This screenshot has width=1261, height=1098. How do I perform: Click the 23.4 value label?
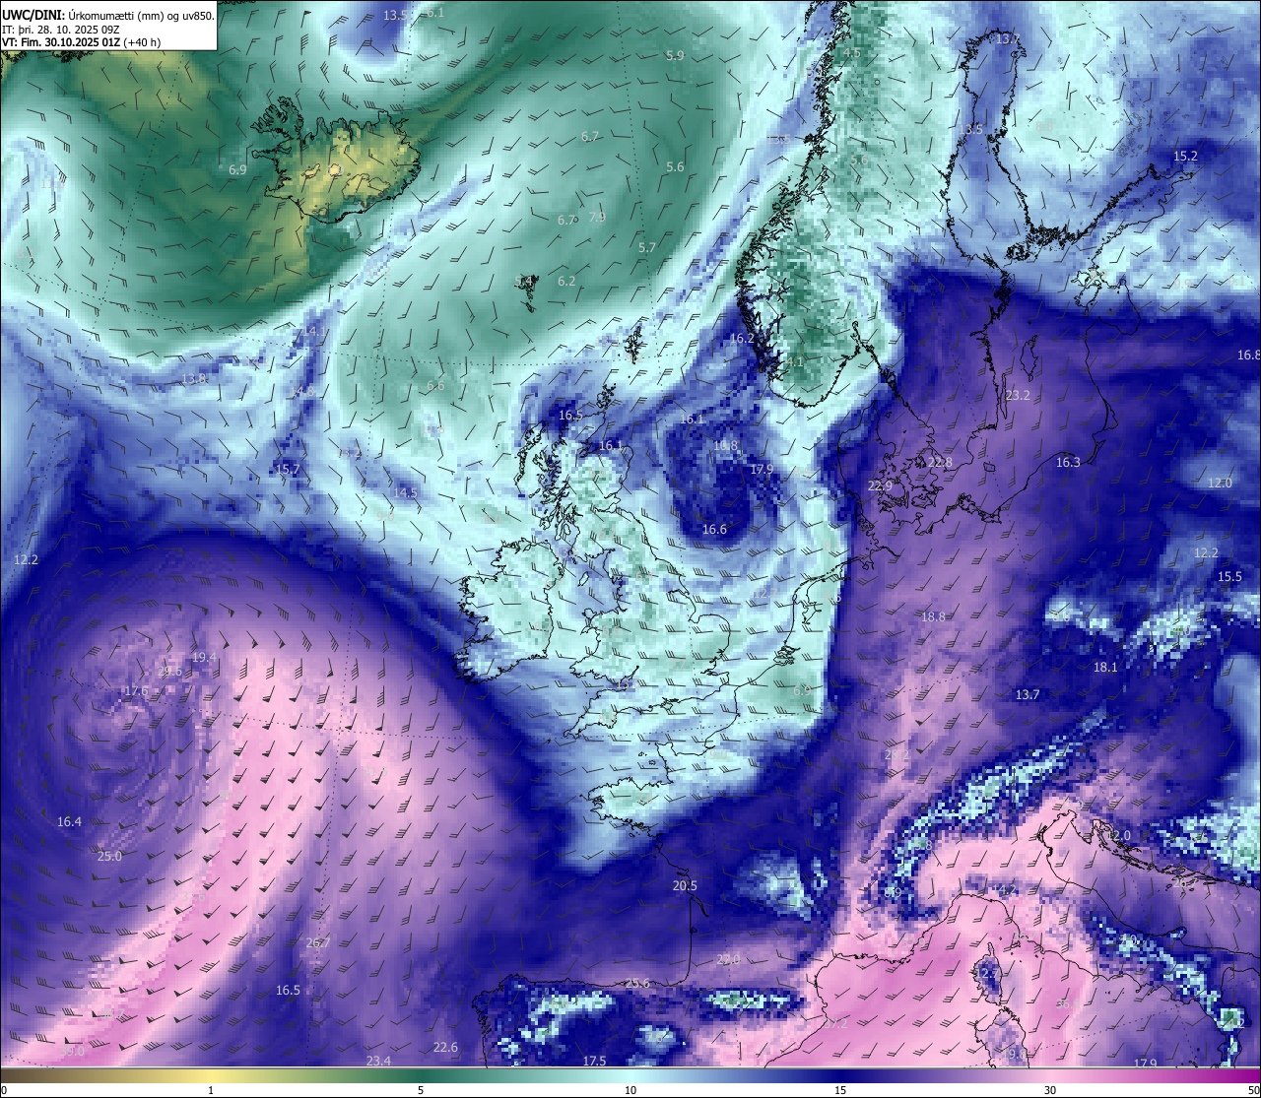coord(378,1062)
